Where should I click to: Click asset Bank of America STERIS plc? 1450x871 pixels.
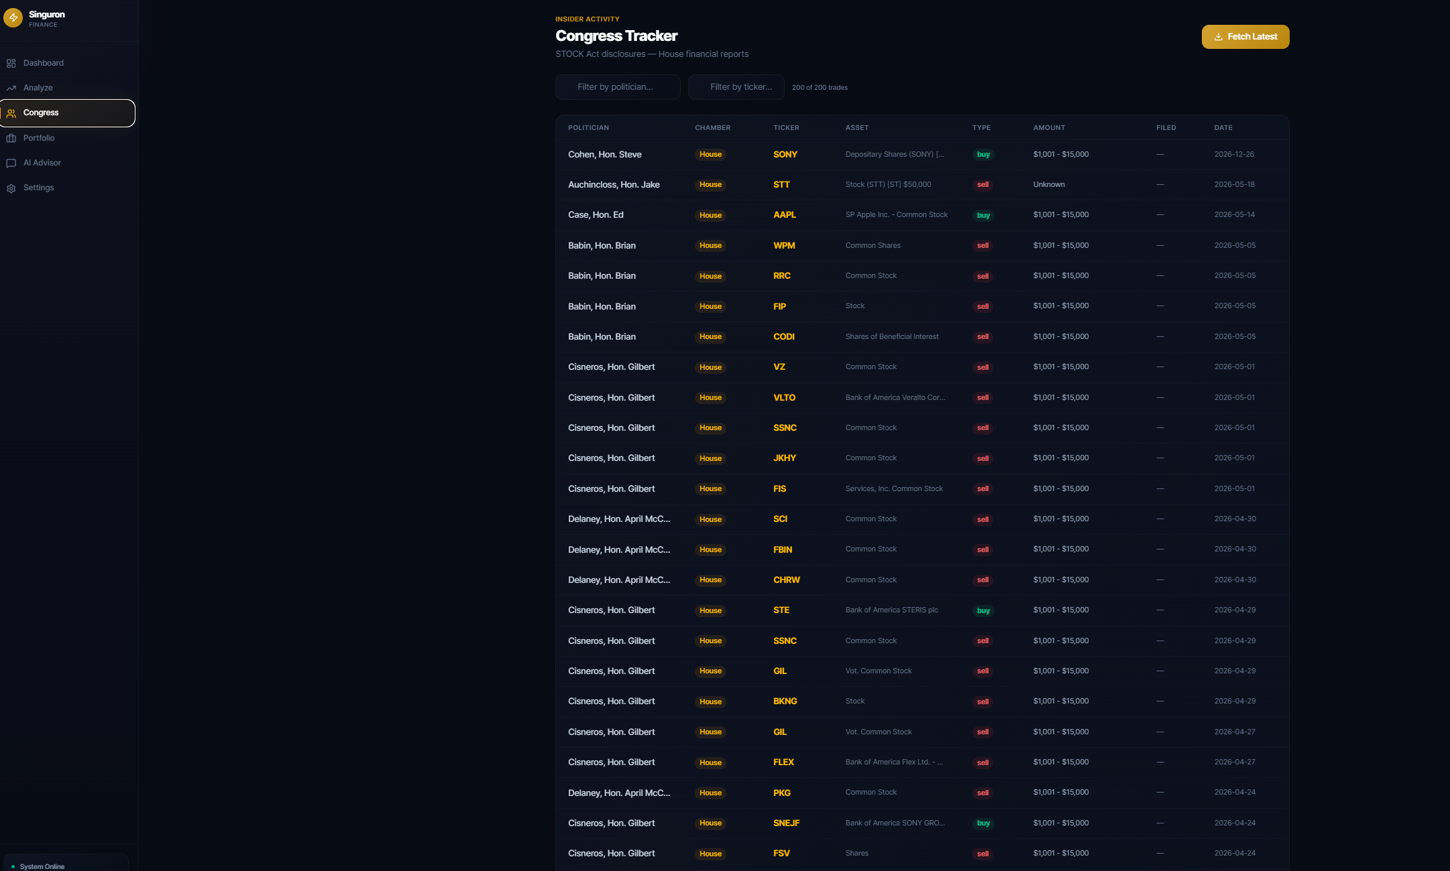point(891,610)
